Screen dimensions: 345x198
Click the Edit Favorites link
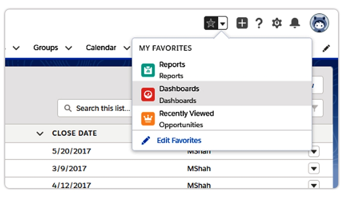[179, 140]
